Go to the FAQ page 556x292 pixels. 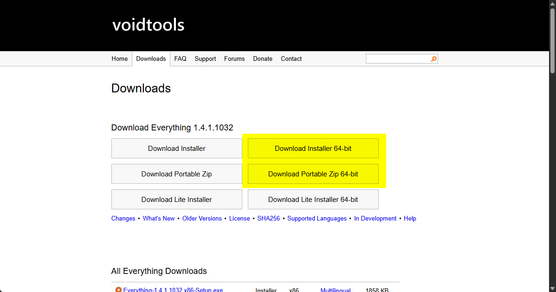(x=180, y=59)
